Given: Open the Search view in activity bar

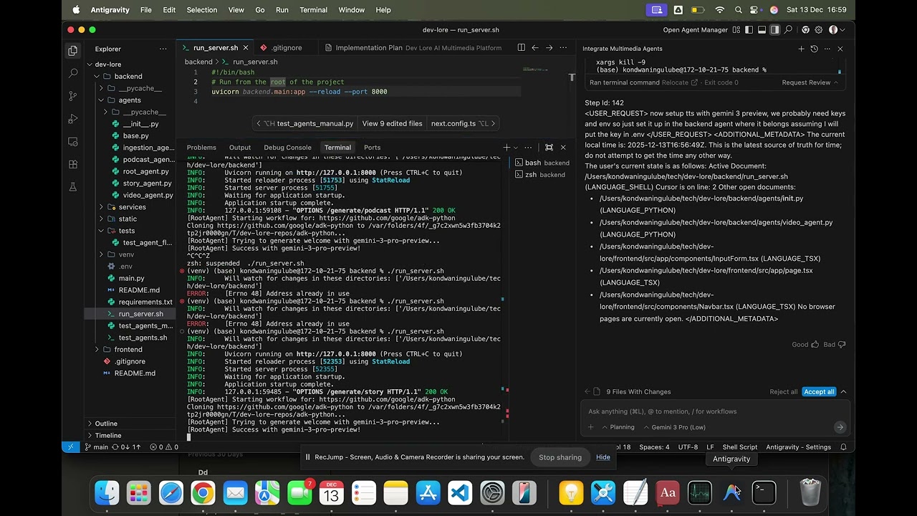Looking at the screenshot, I should pos(72,73).
